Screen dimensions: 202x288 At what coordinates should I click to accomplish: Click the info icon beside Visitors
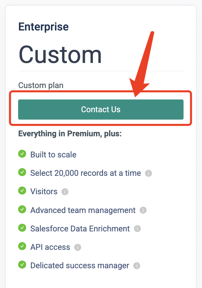(65, 192)
